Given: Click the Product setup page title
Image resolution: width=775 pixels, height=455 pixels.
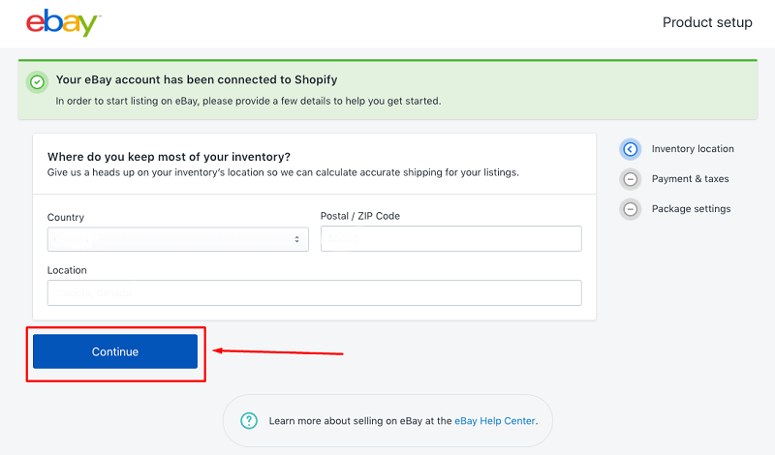Looking at the screenshot, I should pyautogui.click(x=707, y=22).
